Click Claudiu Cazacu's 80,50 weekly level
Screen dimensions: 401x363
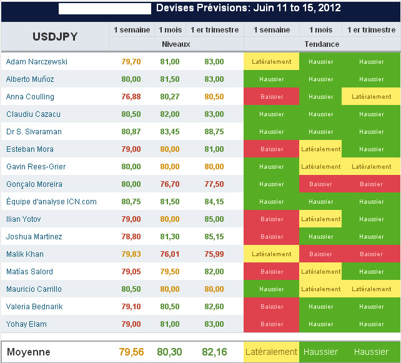pyautogui.click(x=131, y=114)
